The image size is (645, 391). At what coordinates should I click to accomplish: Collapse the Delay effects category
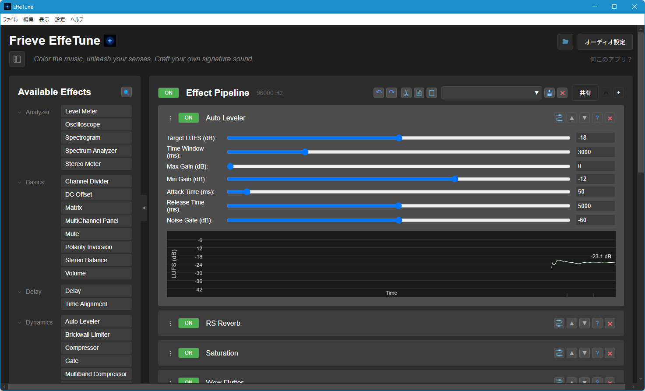coord(20,292)
